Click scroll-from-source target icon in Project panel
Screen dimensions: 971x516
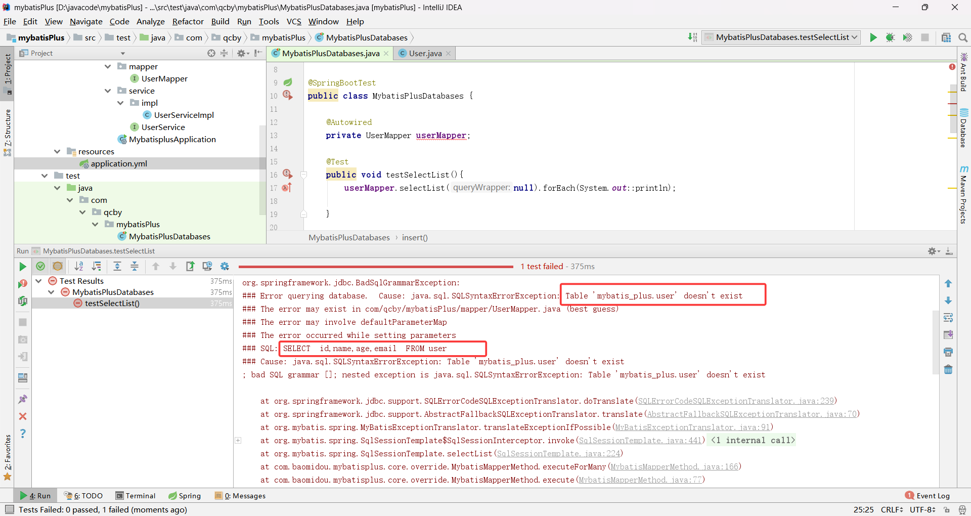[211, 53]
